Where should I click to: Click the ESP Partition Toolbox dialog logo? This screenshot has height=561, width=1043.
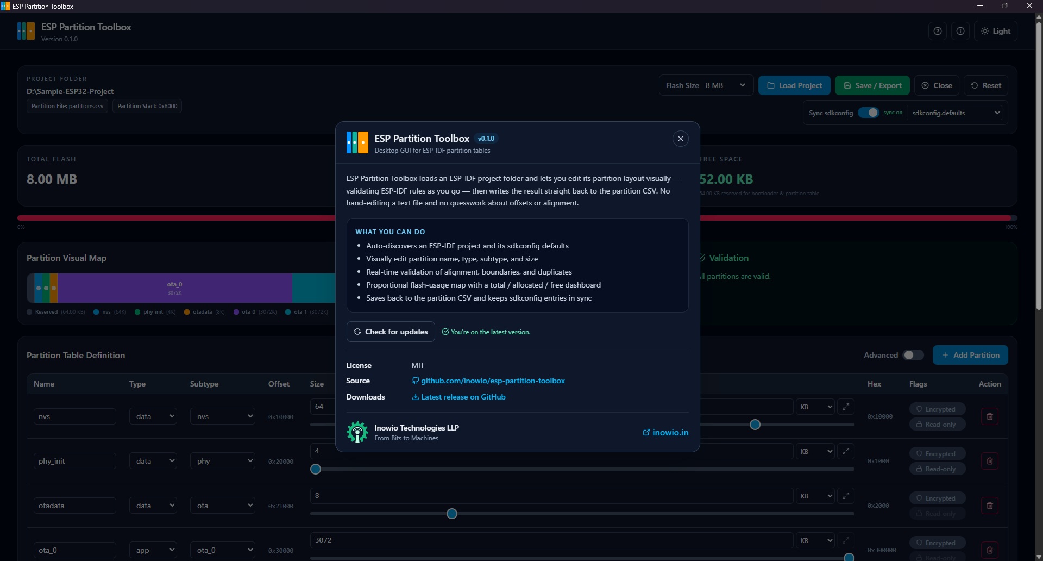tap(357, 142)
